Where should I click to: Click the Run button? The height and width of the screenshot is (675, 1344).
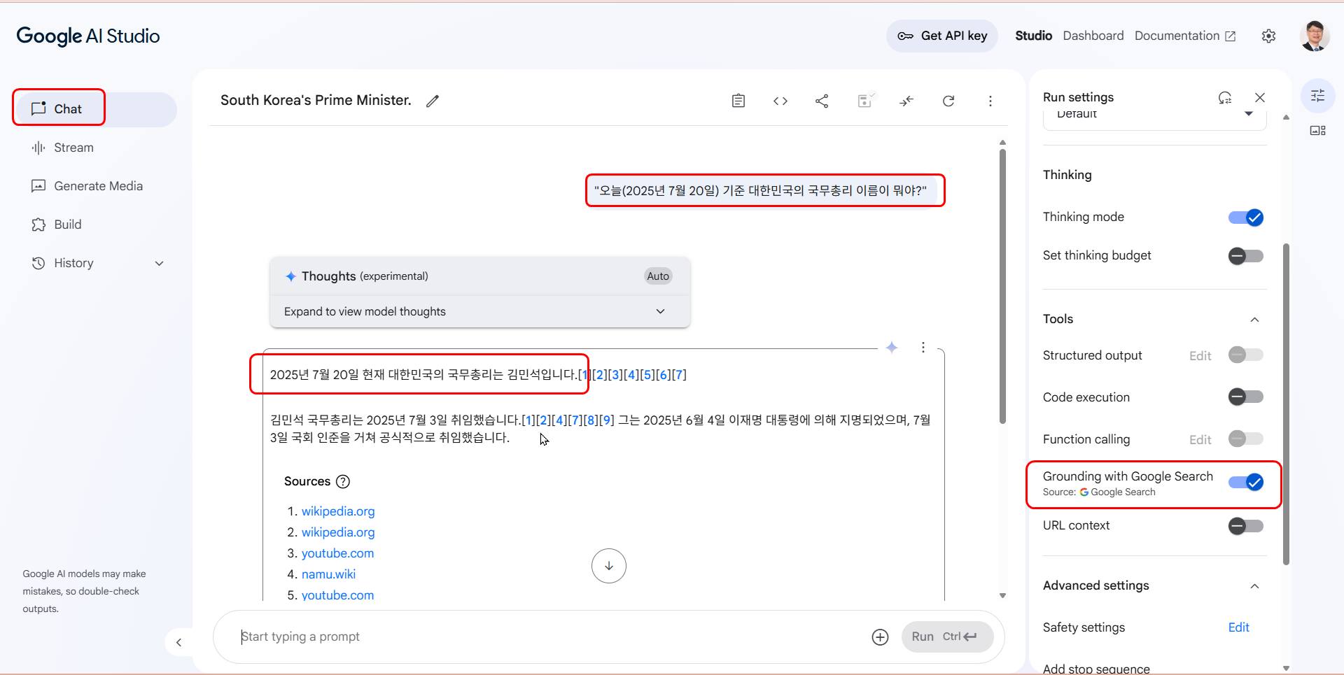(947, 637)
